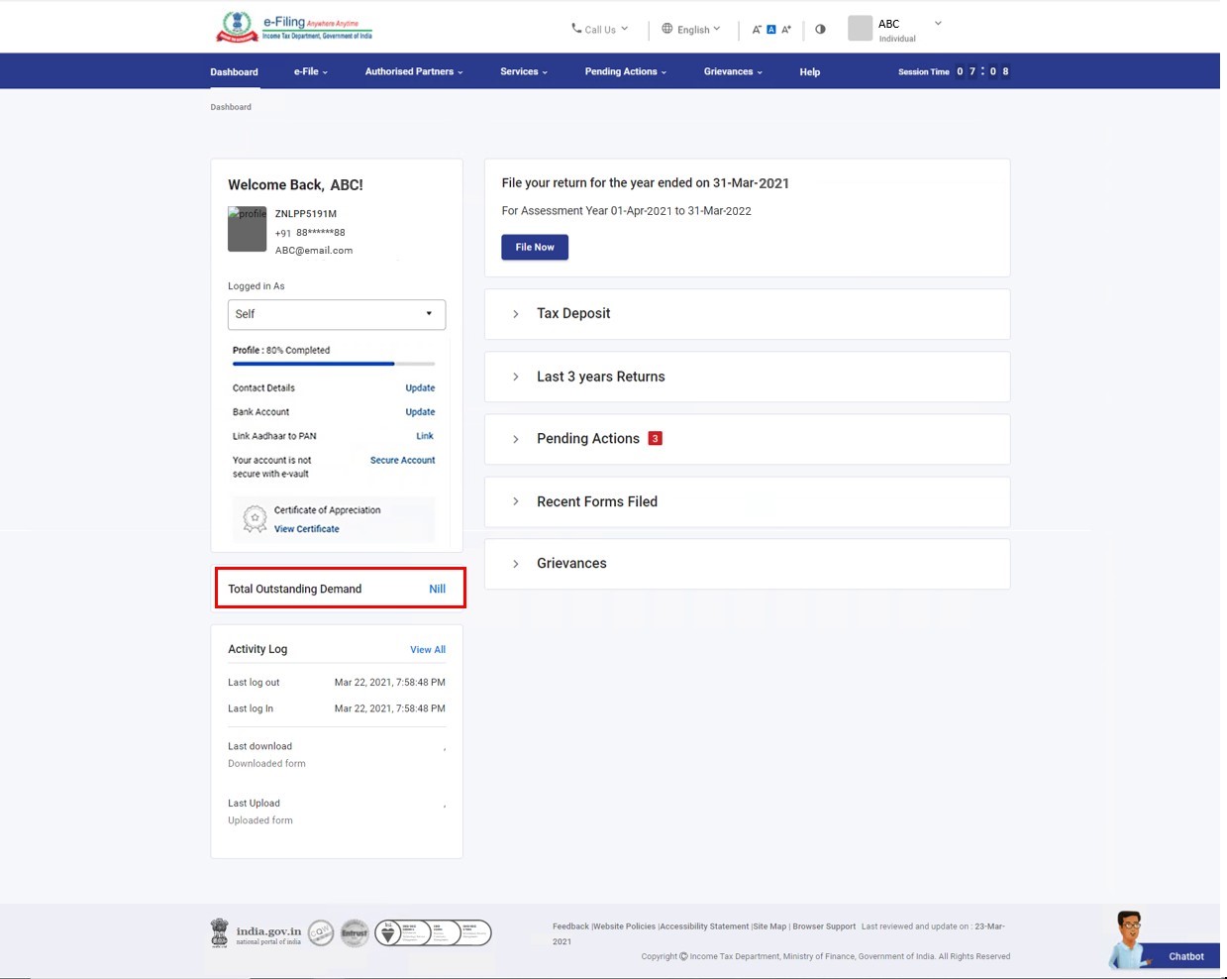Image resolution: width=1227 pixels, height=979 pixels.
Task: Click the globe language icon
Action: click(x=667, y=29)
